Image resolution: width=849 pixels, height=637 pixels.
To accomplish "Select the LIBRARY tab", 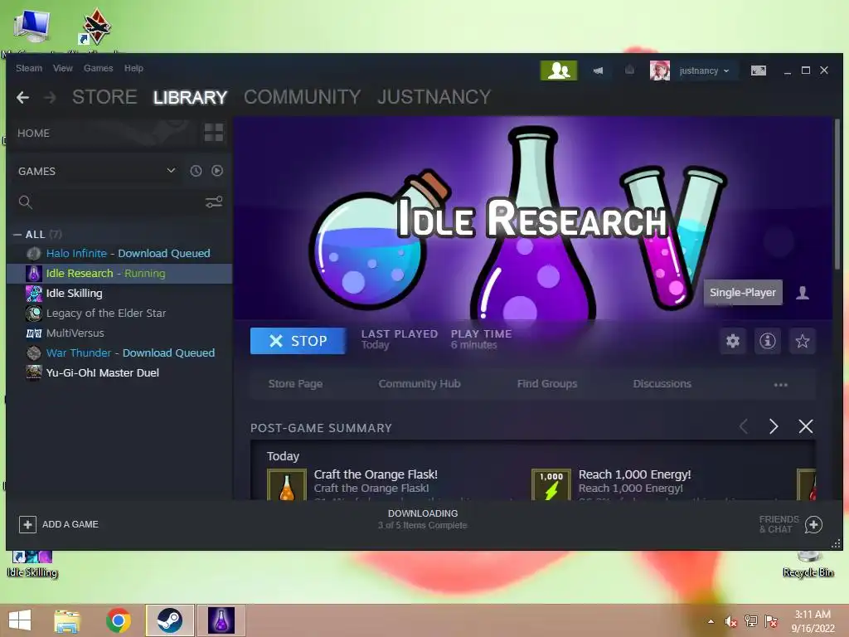I will (x=190, y=97).
